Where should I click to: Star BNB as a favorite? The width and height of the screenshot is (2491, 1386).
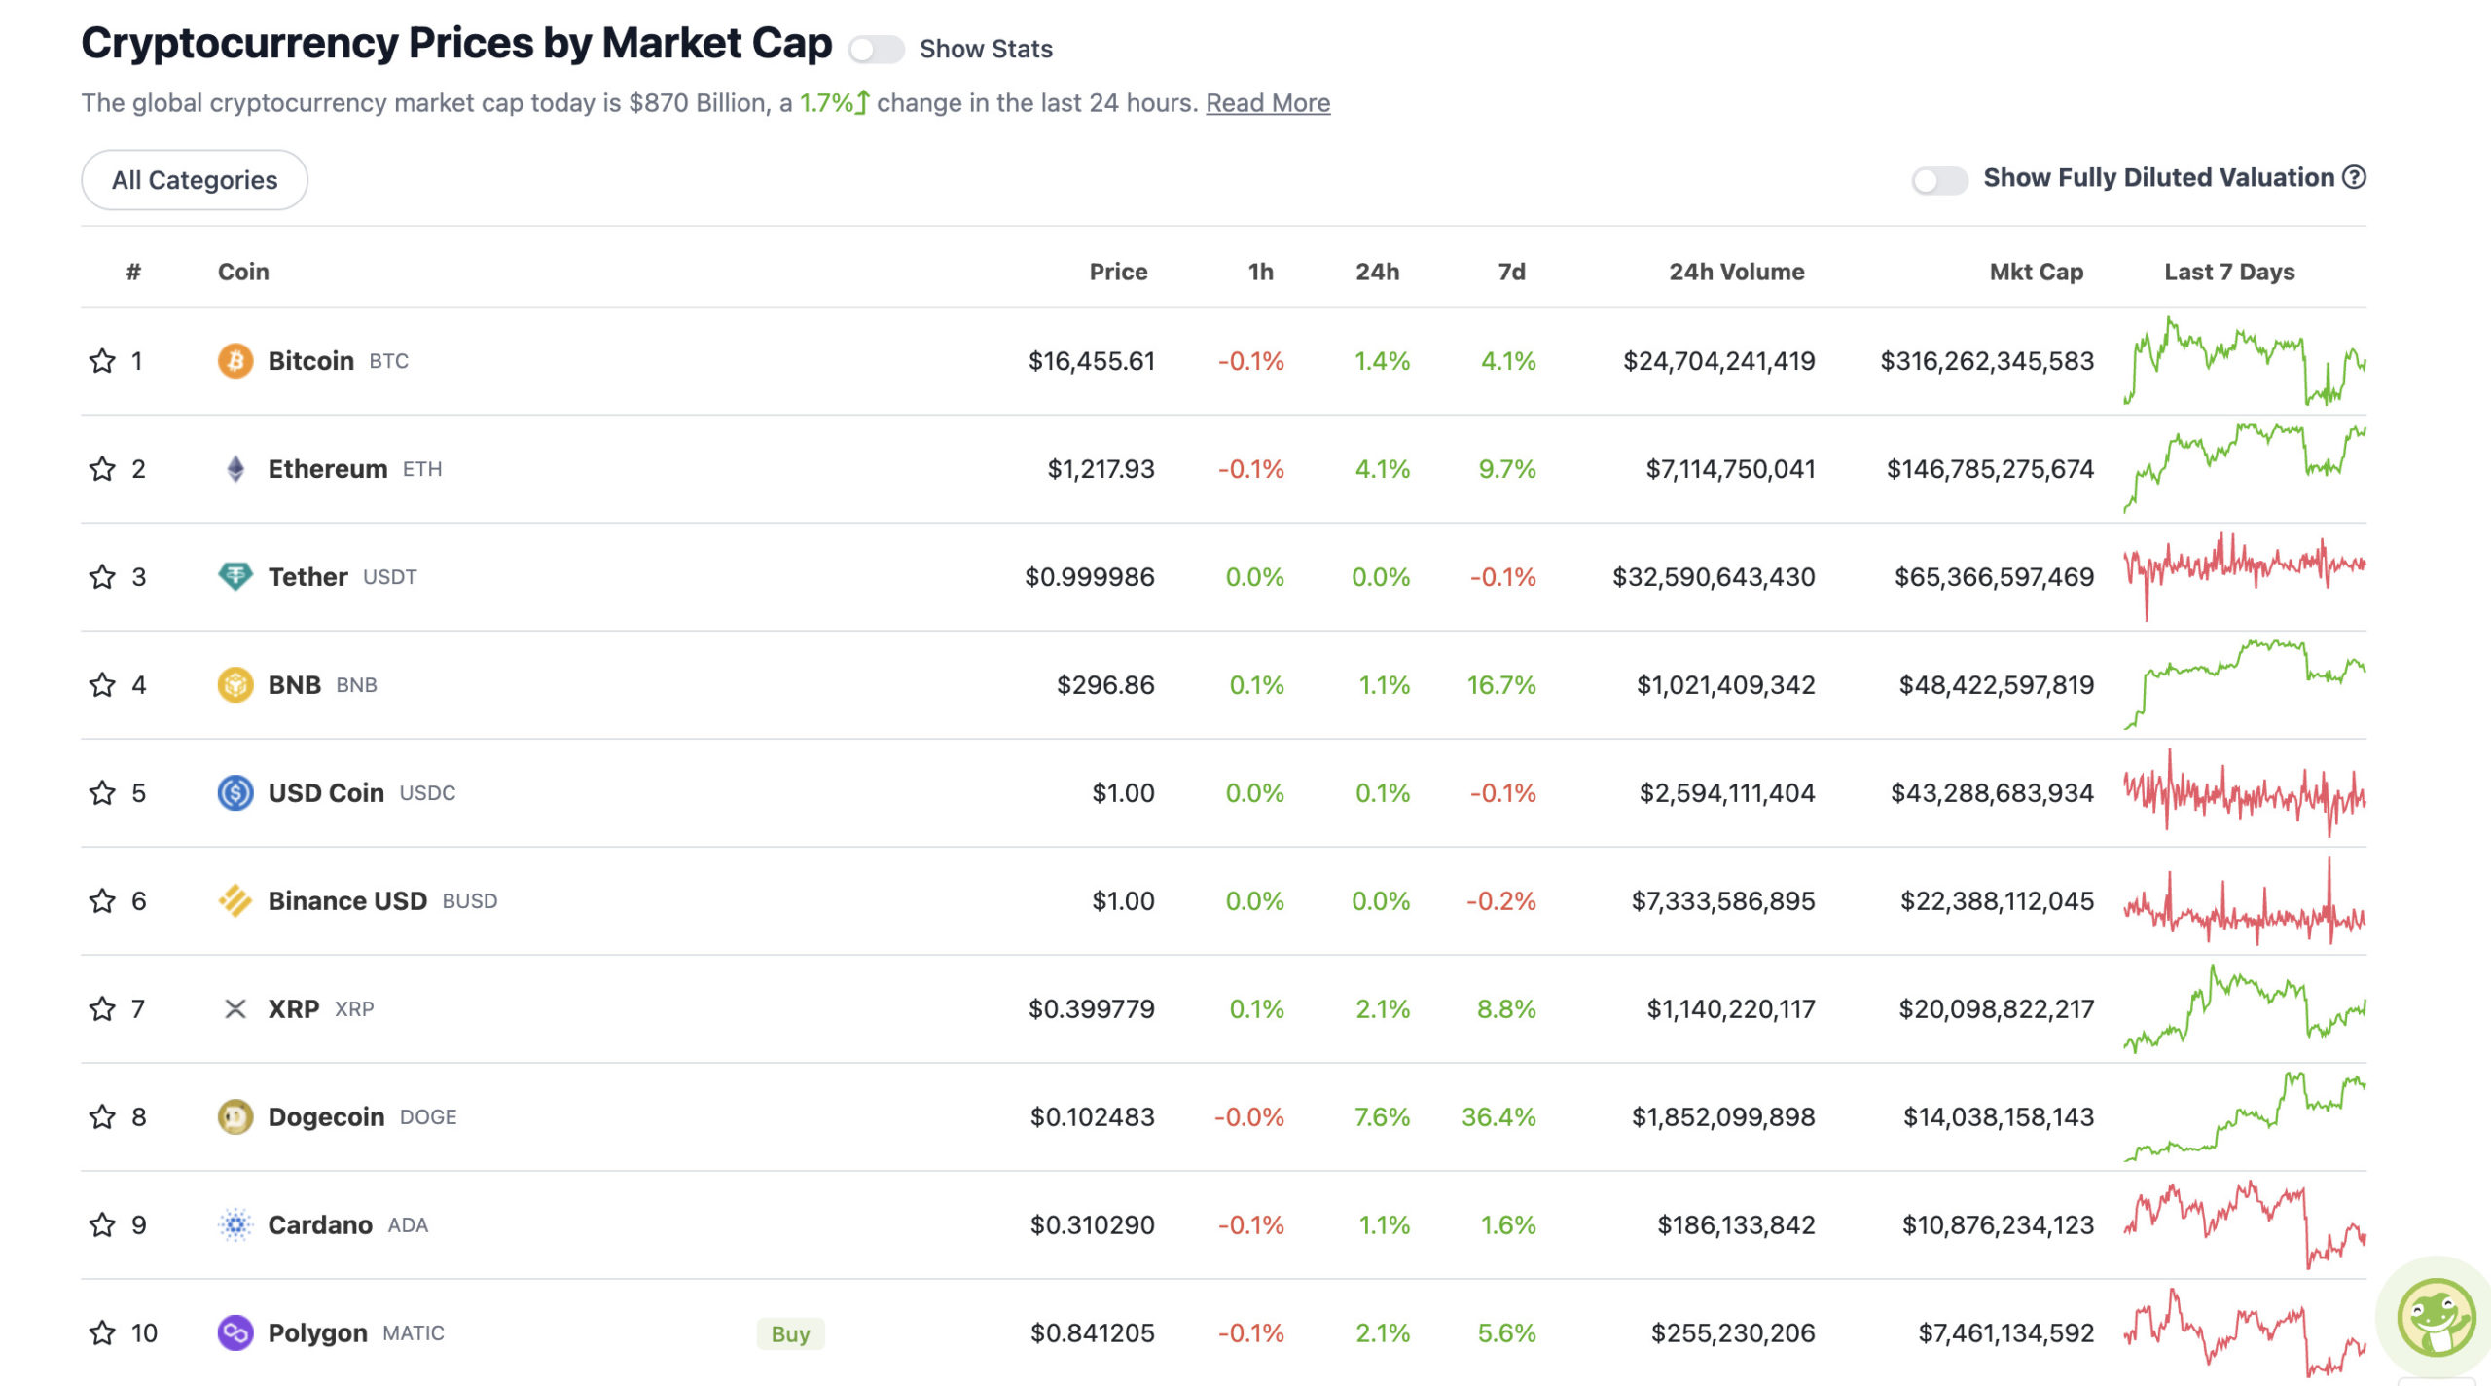click(x=102, y=685)
